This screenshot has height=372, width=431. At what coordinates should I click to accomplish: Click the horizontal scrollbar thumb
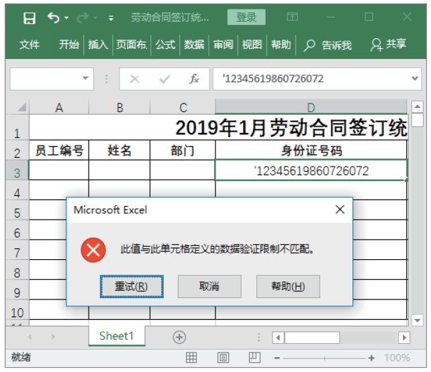point(312,337)
